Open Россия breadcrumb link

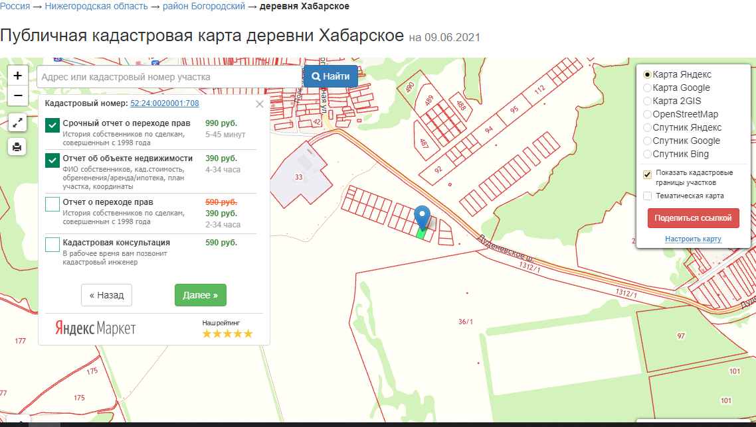tap(15, 6)
